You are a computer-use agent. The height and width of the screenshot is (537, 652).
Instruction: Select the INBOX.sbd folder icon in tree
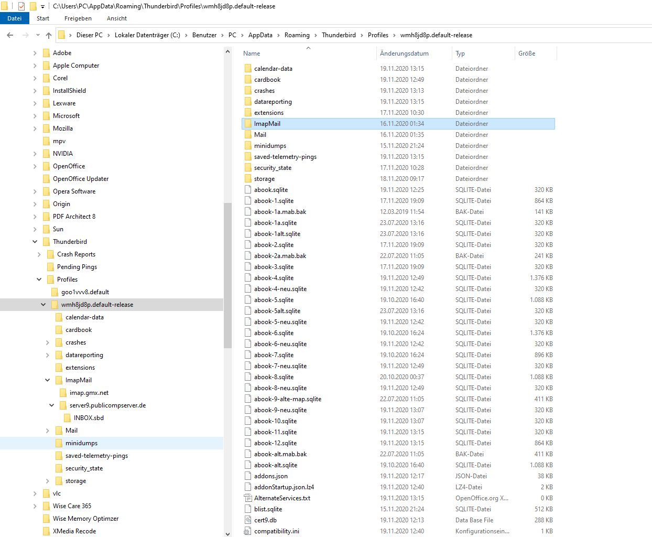tap(67, 418)
